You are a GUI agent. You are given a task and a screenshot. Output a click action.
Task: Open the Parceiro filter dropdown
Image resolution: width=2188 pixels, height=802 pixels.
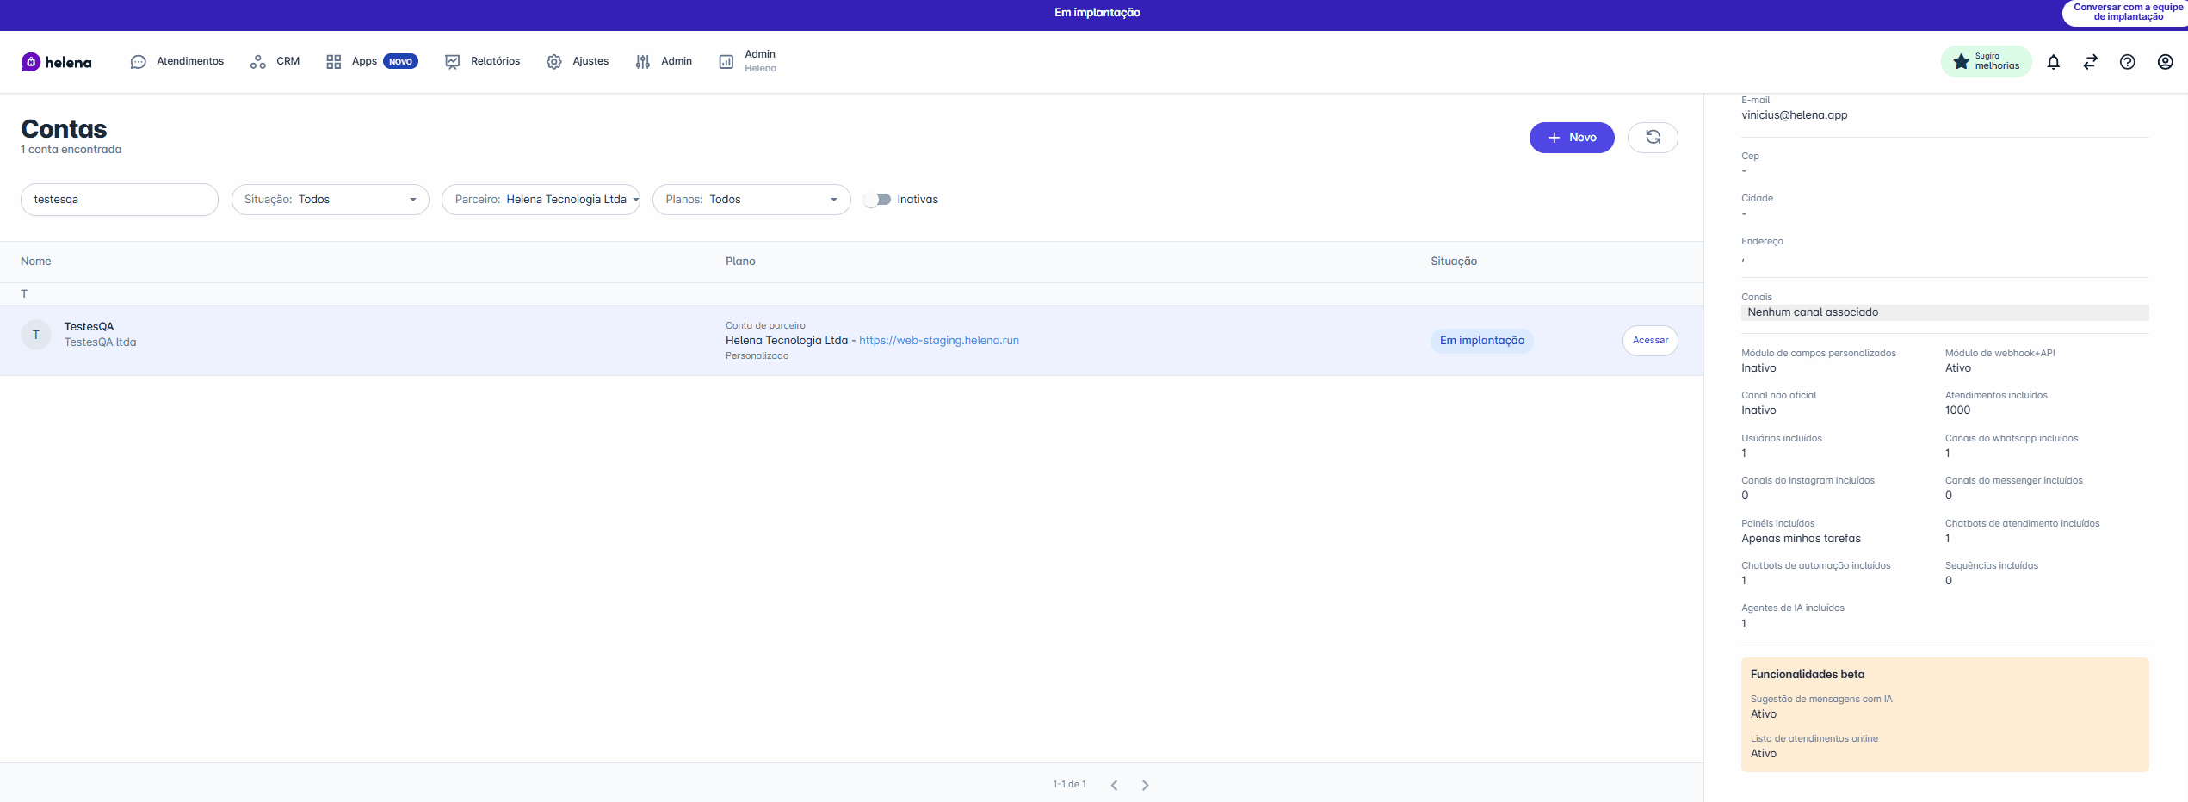click(x=541, y=200)
